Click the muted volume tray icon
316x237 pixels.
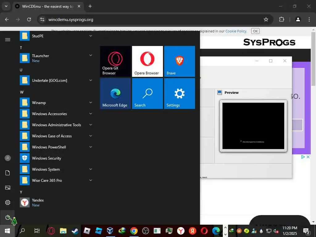tap(276, 231)
